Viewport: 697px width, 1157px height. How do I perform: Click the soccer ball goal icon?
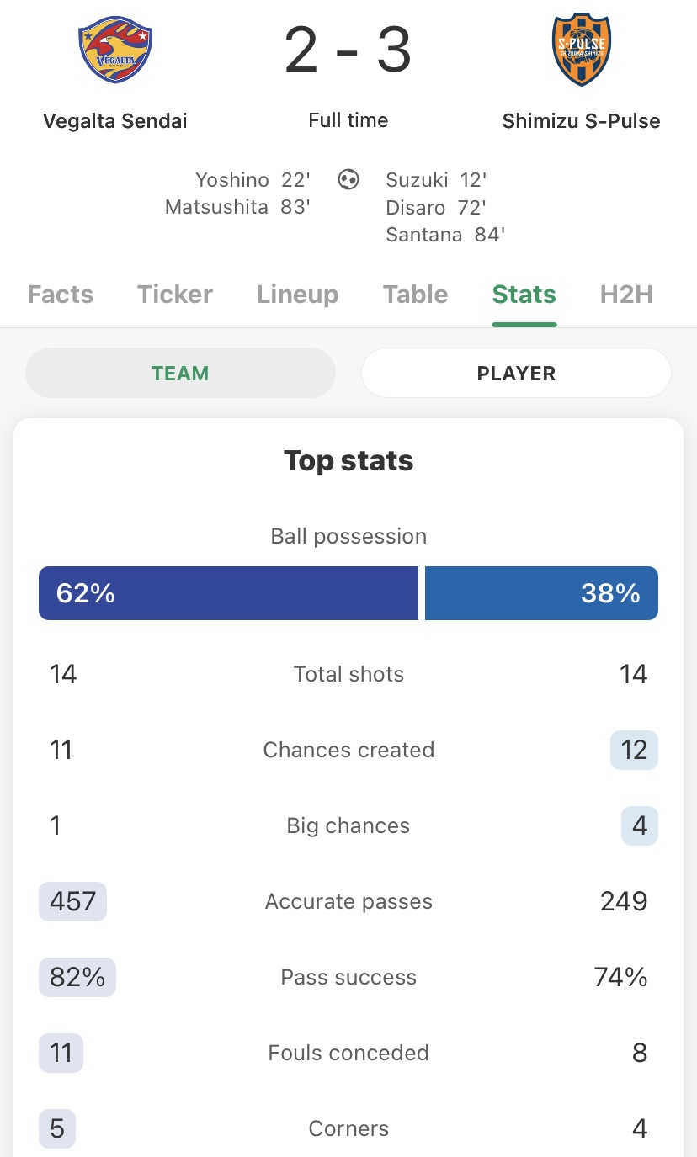[x=348, y=179]
